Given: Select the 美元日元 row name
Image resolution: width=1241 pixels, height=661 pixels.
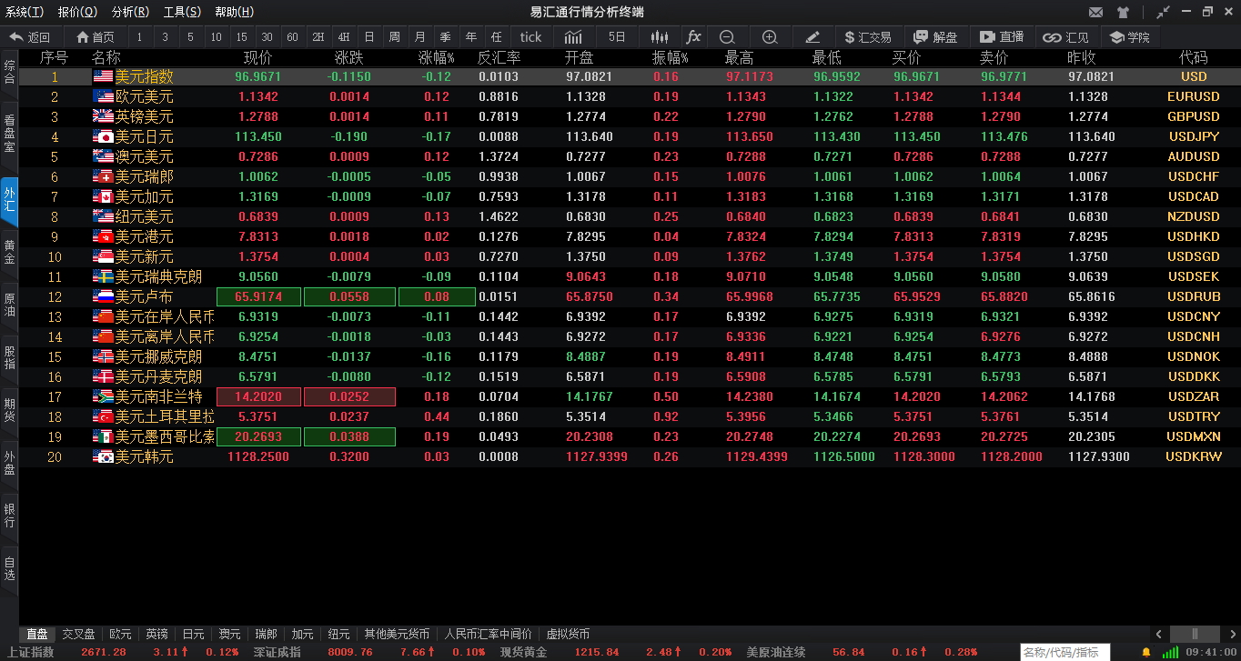Looking at the screenshot, I should click(x=144, y=136).
